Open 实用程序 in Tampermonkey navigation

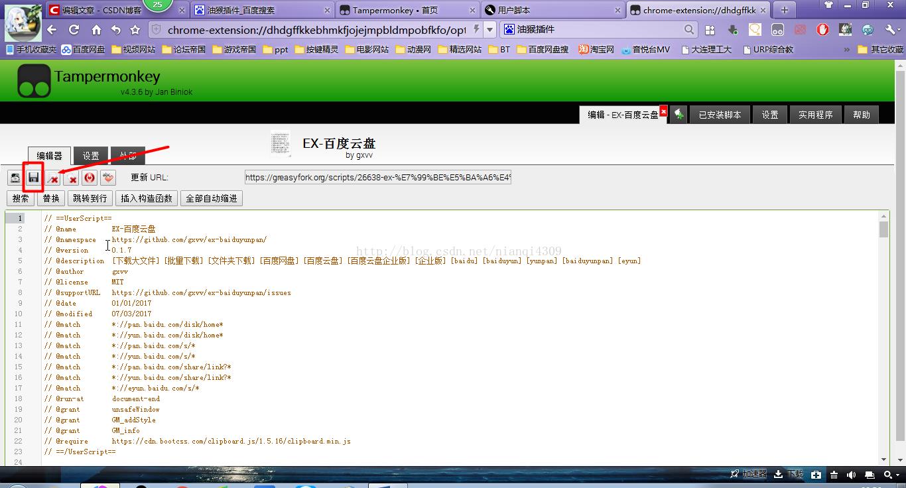[x=815, y=115]
